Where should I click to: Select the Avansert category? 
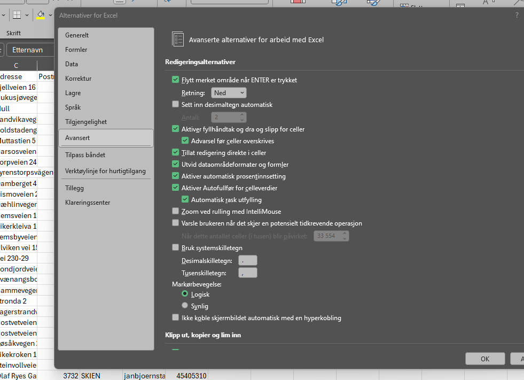pyautogui.click(x=106, y=138)
